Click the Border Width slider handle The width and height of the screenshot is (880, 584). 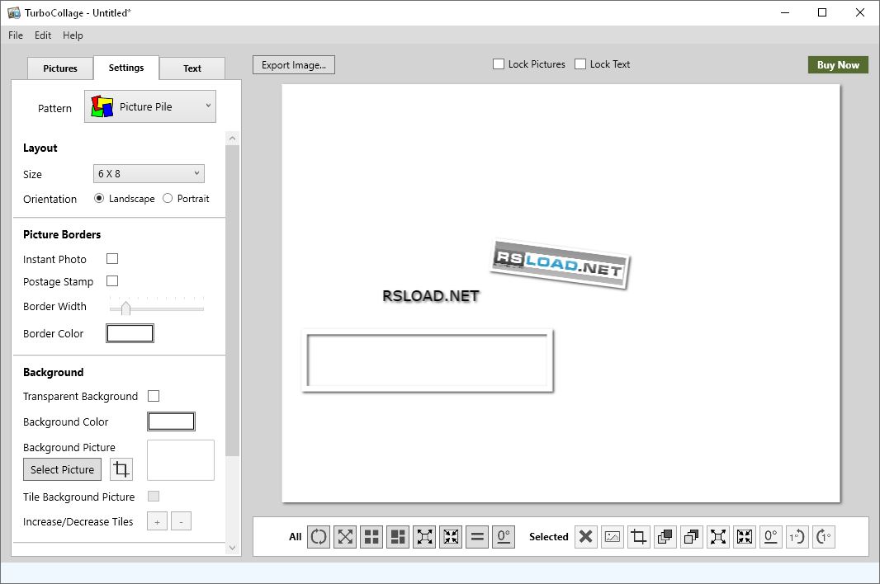[125, 308]
